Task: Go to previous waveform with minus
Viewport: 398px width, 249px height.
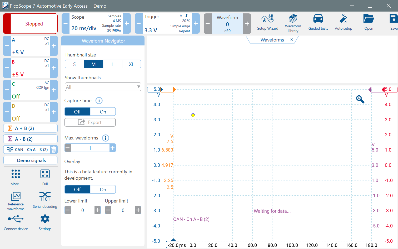Action: tap(208, 24)
